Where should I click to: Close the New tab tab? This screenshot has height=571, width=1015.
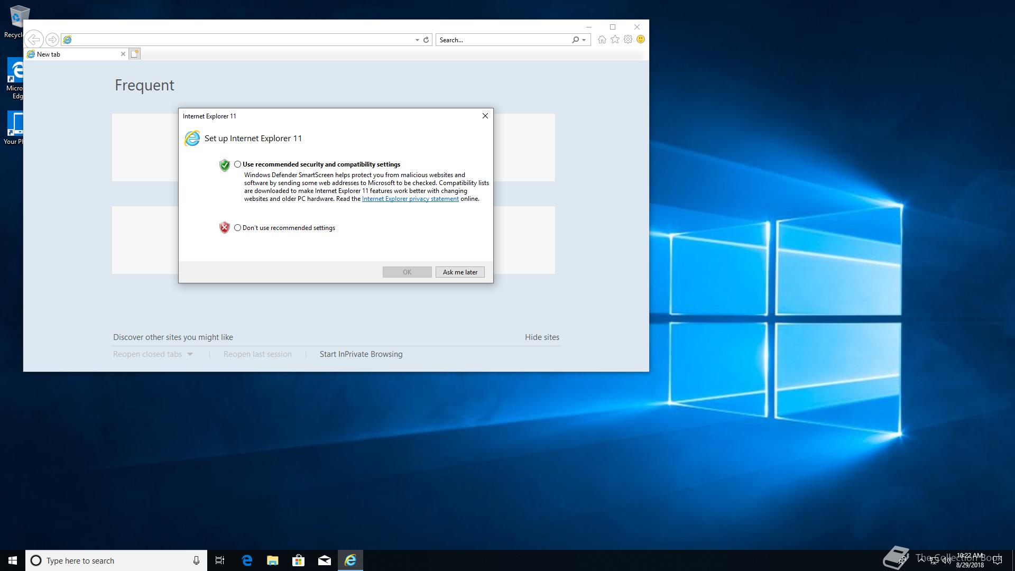click(123, 54)
